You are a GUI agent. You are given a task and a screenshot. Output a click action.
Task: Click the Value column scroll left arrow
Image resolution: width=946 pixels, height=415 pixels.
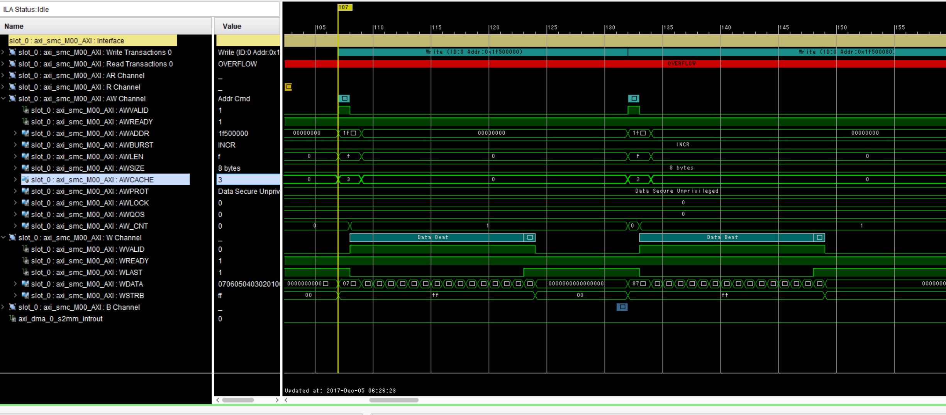point(218,400)
